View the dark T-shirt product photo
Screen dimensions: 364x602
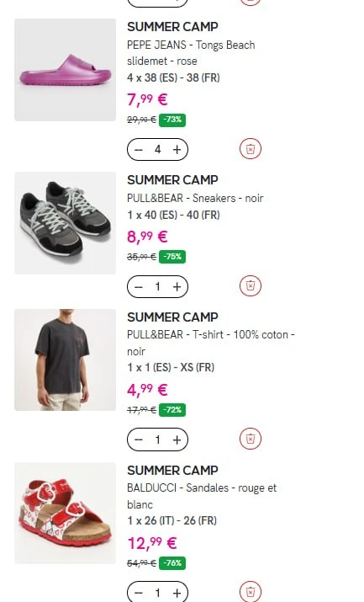65,360
